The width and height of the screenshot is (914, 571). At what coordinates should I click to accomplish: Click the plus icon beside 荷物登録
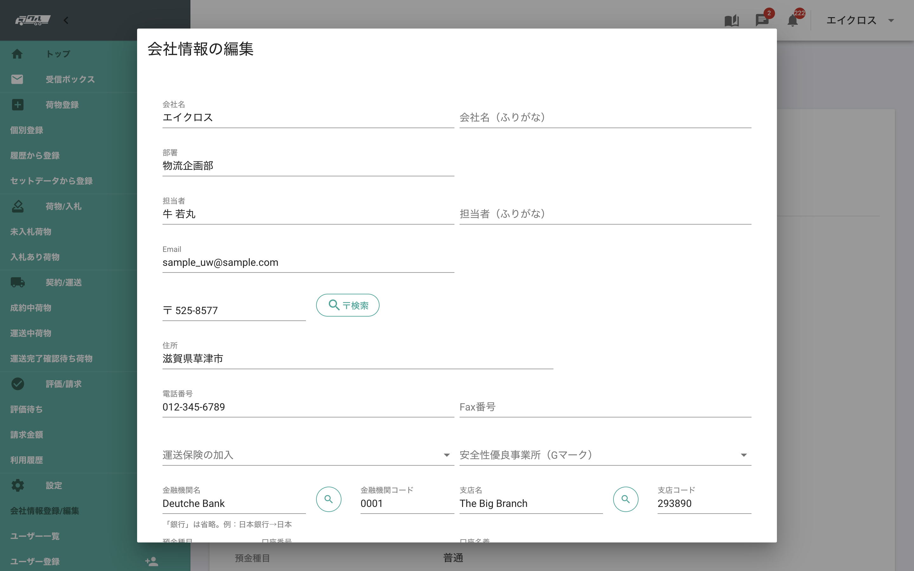point(17,105)
